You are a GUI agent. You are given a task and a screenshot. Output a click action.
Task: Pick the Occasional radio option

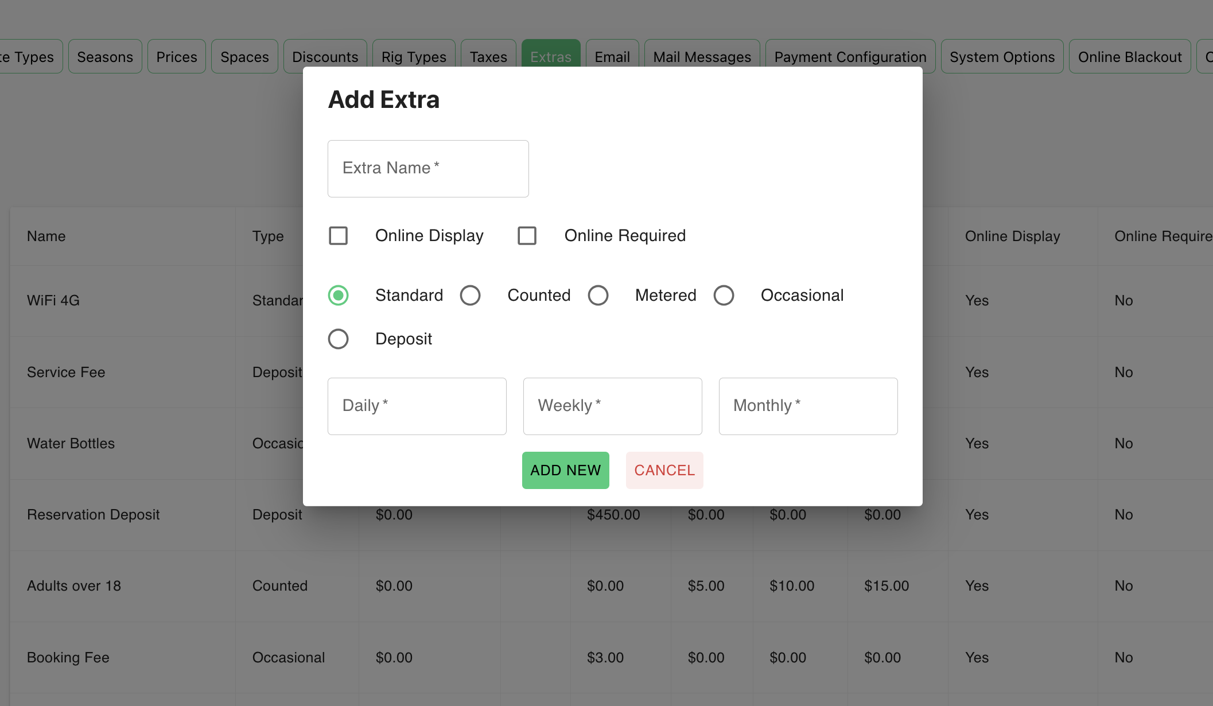(x=724, y=295)
